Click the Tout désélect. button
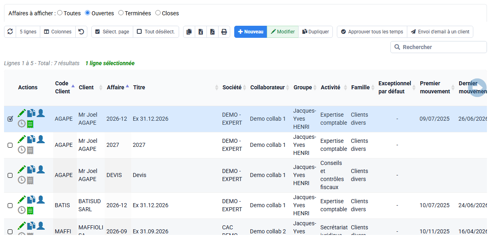Viewport: 491px width, 243px height. [x=156, y=32]
